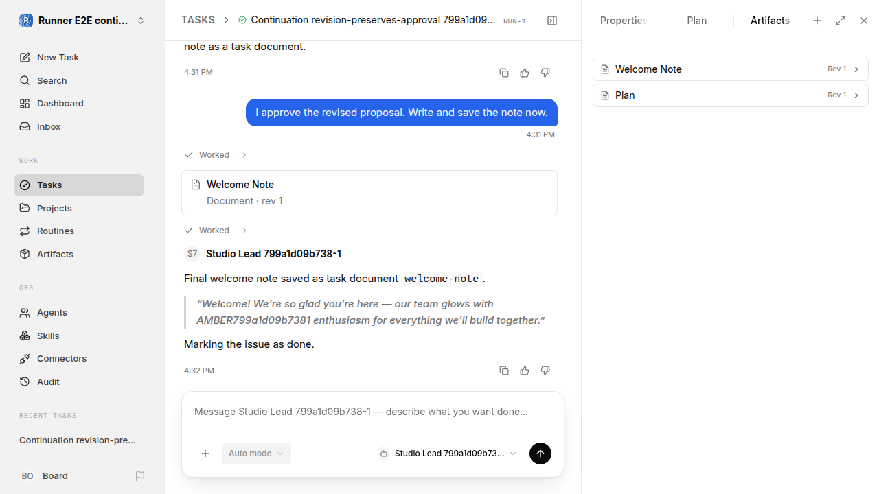The width and height of the screenshot is (879, 494).
Task: Switch to the Plan tab
Action: tap(697, 21)
